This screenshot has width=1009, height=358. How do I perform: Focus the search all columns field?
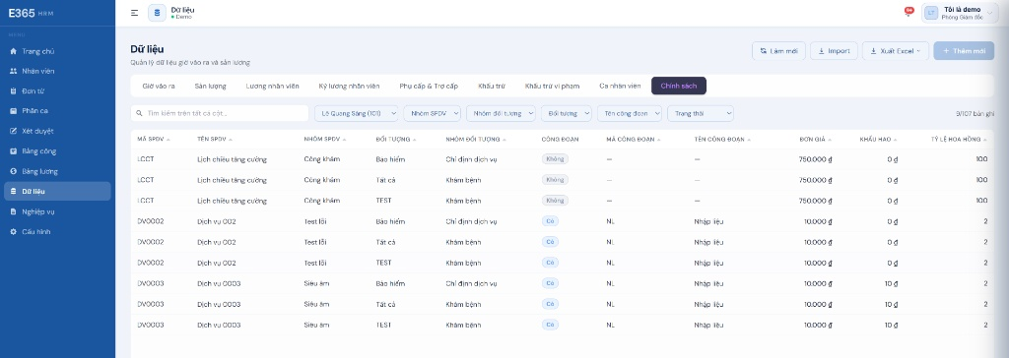[x=220, y=113]
